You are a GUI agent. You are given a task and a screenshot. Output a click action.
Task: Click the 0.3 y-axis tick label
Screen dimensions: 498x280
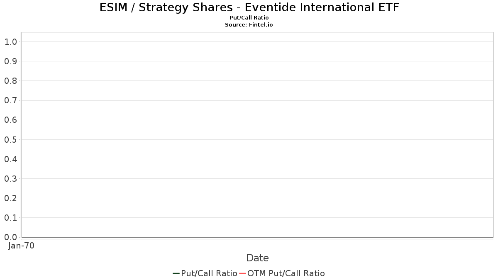10,179
